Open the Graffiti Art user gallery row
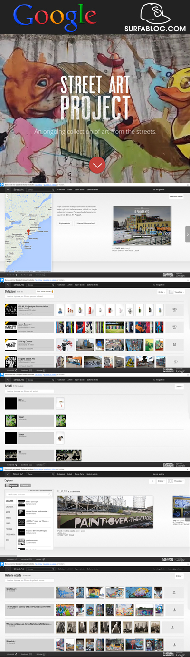 point(29,592)
